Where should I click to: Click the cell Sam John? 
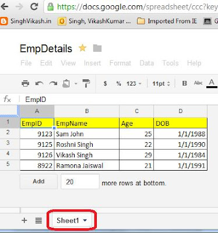click(87, 134)
